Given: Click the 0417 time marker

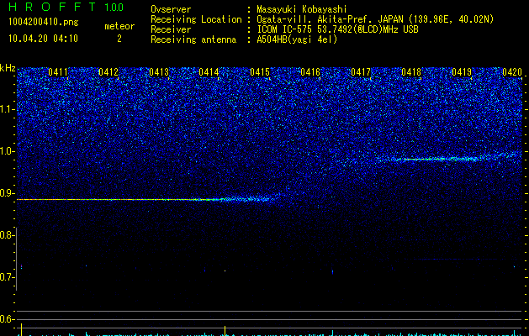Looking at the screenshot, I should pyautogui.click(x=361, y=72).
